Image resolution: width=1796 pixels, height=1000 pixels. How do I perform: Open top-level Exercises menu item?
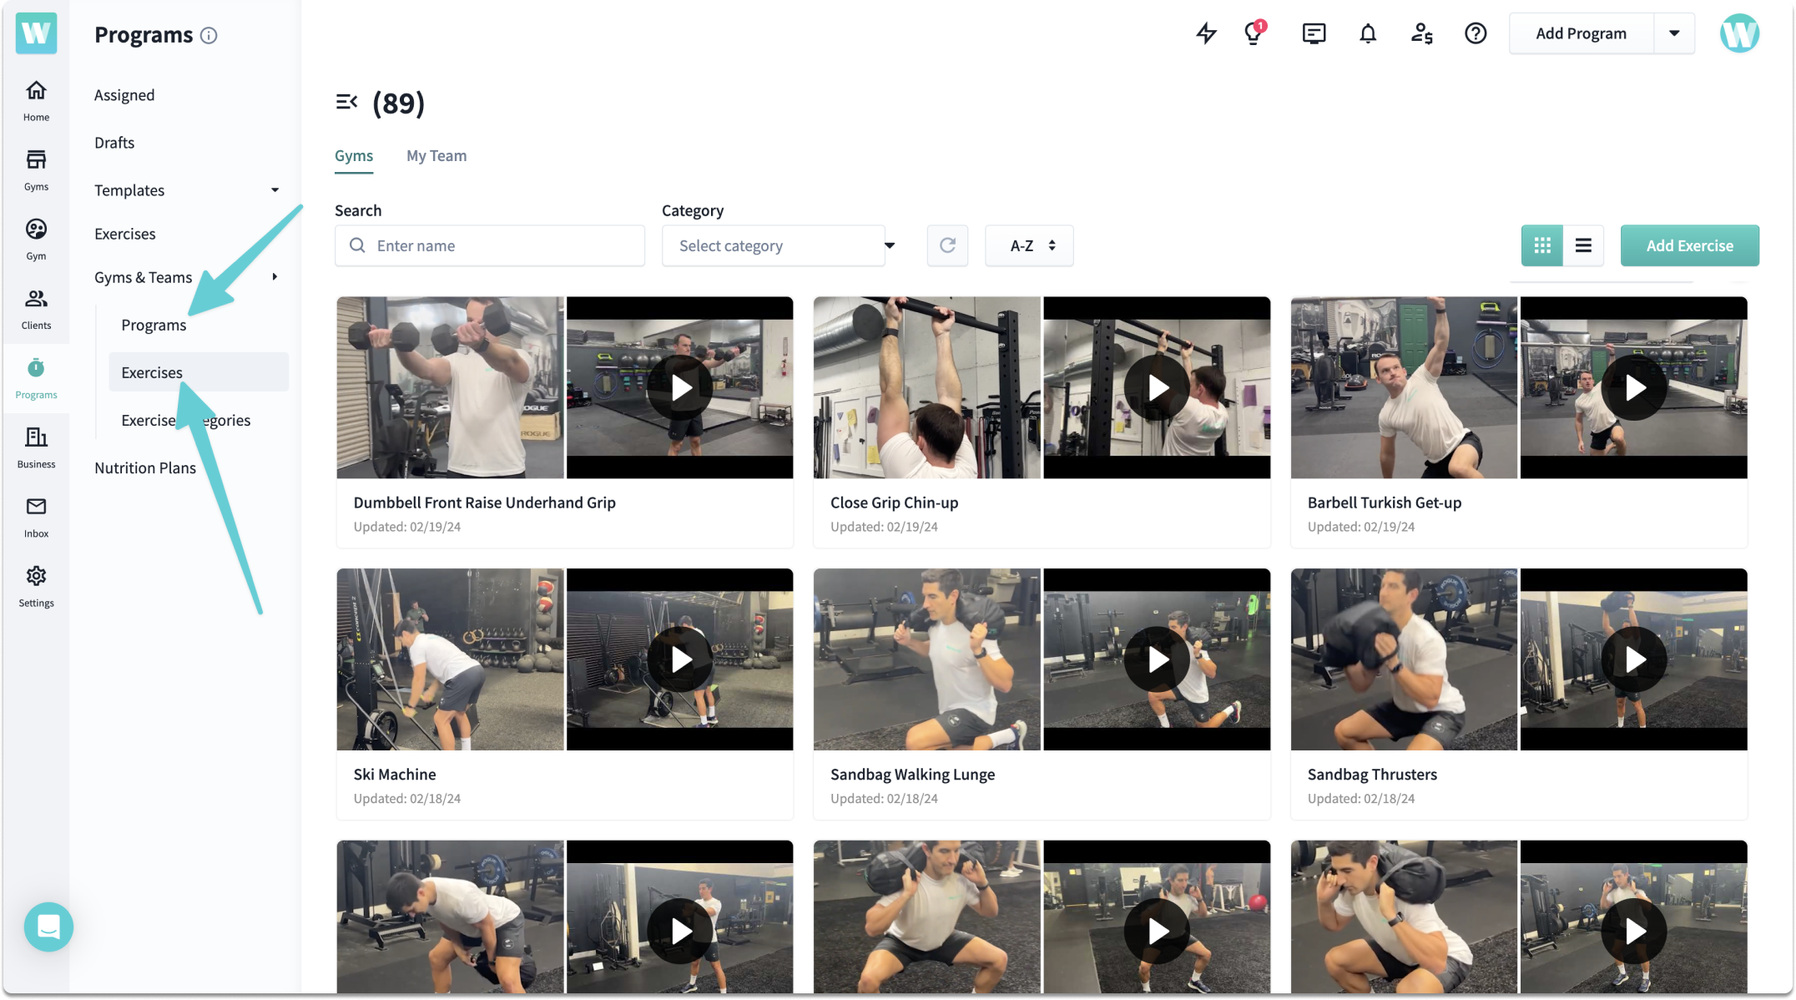(x=125, y=234)
